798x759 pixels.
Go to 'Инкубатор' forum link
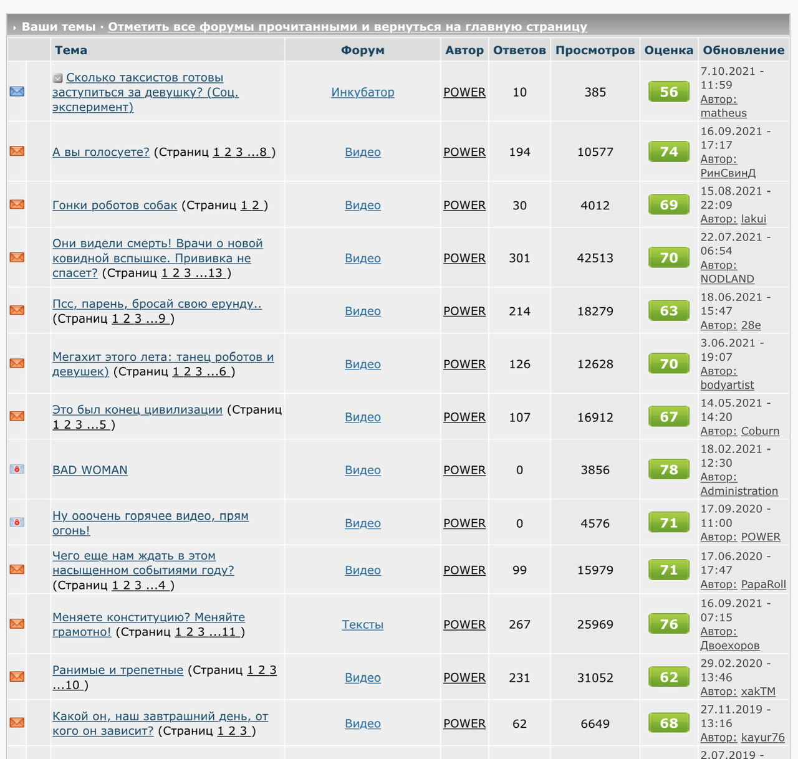pyautogui.click(x=363, y=92)
